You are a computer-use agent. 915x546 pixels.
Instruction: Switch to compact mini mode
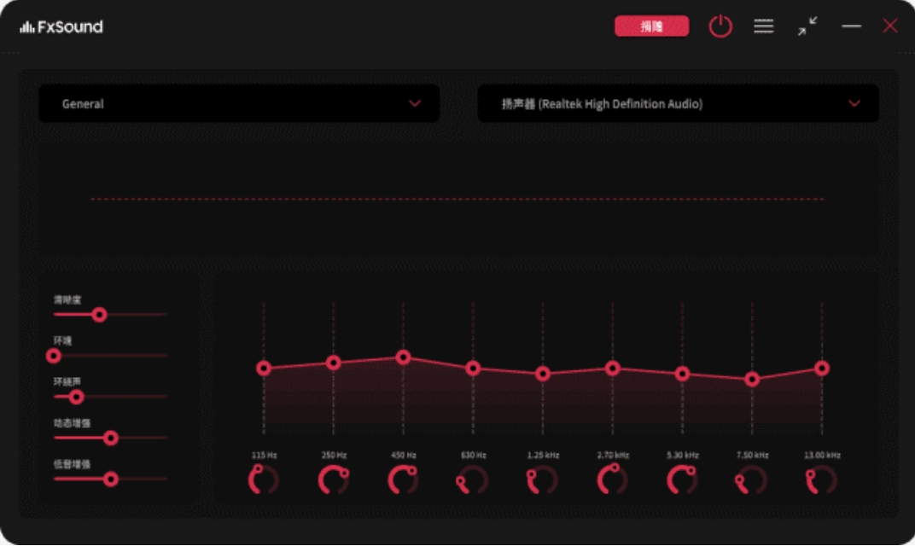pos(807,26)
